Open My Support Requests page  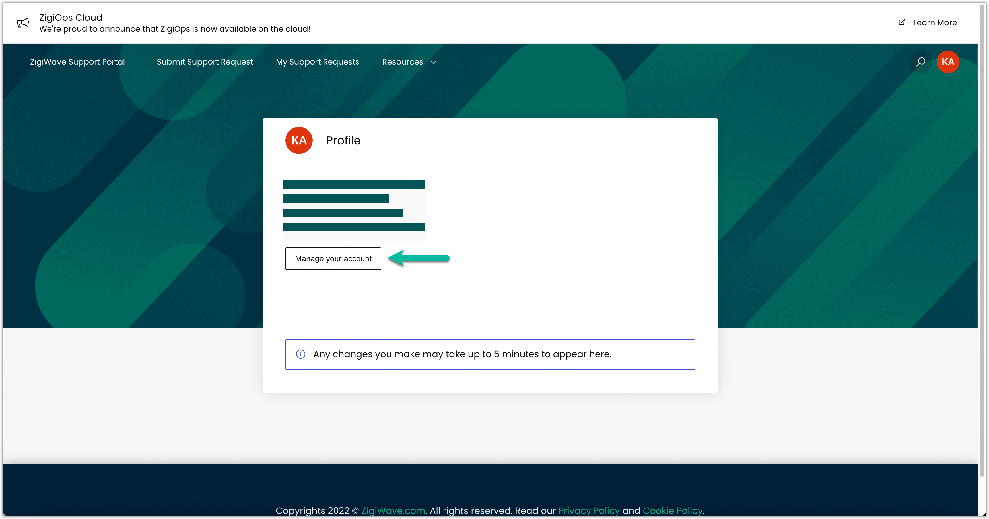[317, 62]
